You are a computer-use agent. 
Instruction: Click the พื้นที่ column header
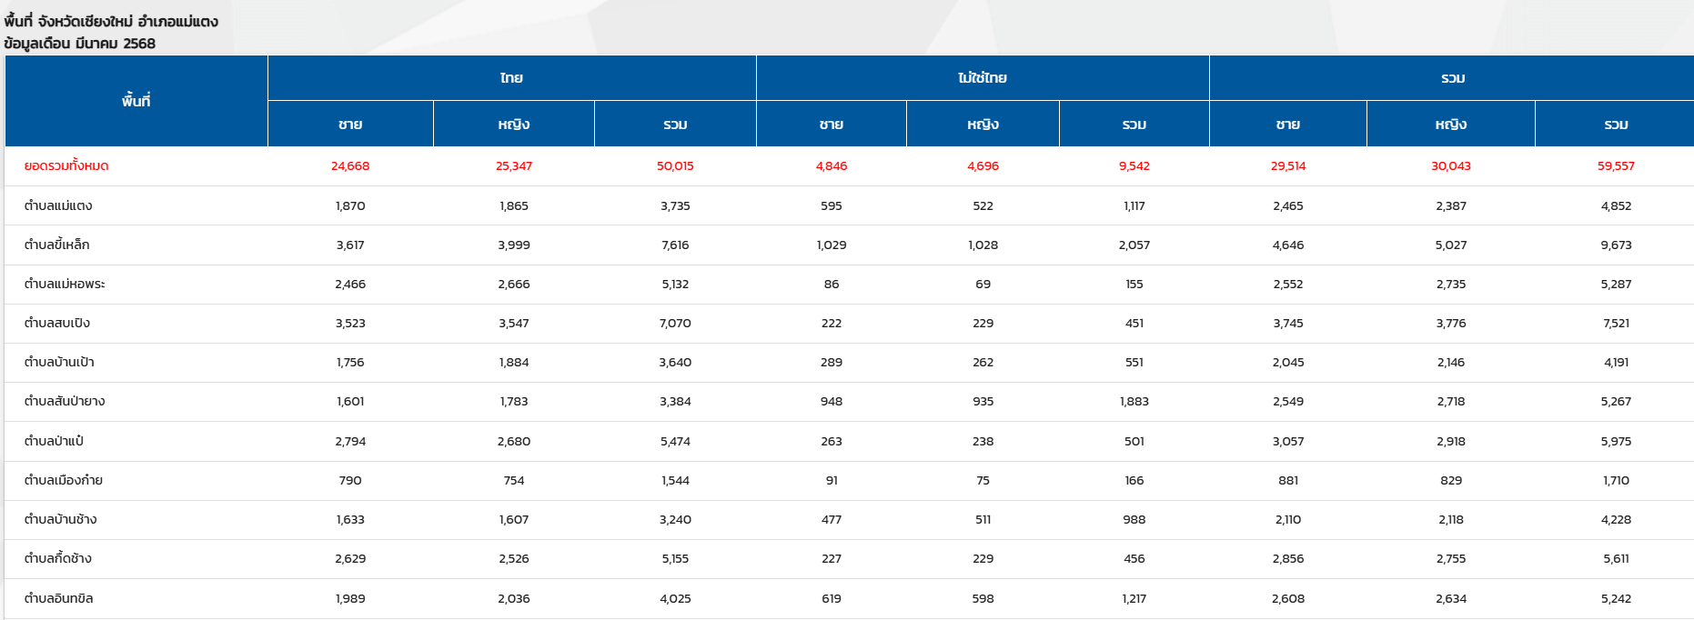[x=136, y=101]
